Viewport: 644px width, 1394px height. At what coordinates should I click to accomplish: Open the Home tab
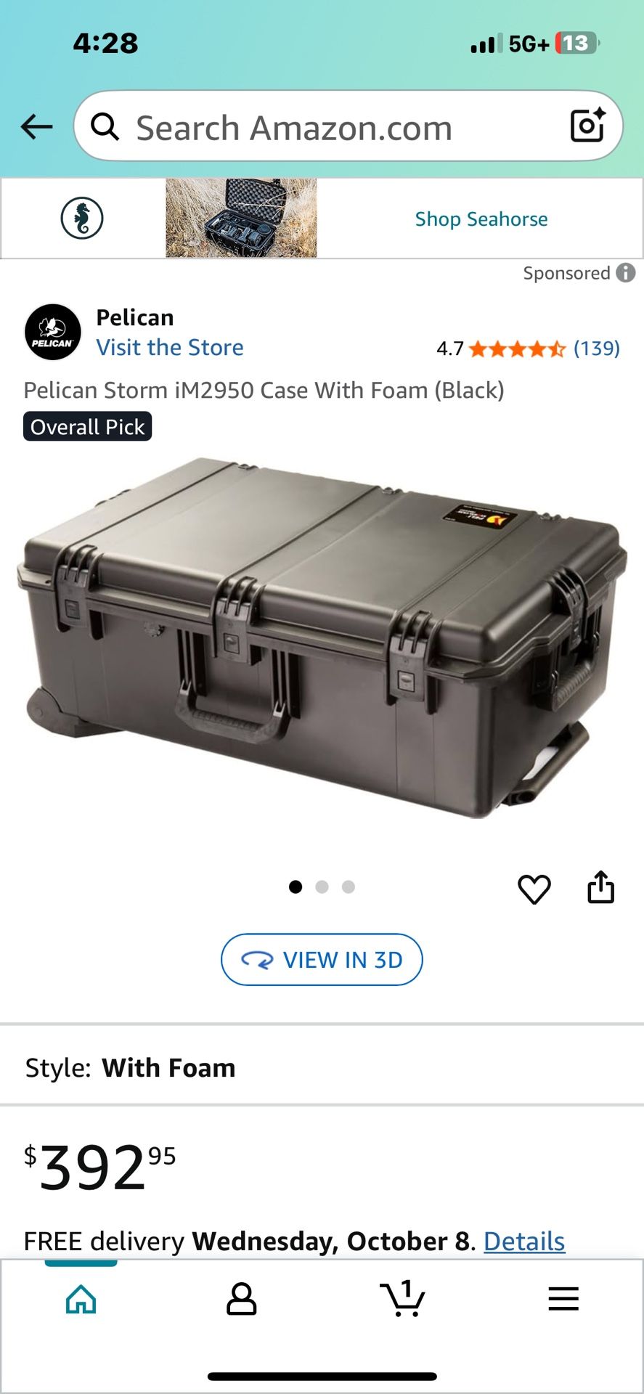(x=81, y=1299)
